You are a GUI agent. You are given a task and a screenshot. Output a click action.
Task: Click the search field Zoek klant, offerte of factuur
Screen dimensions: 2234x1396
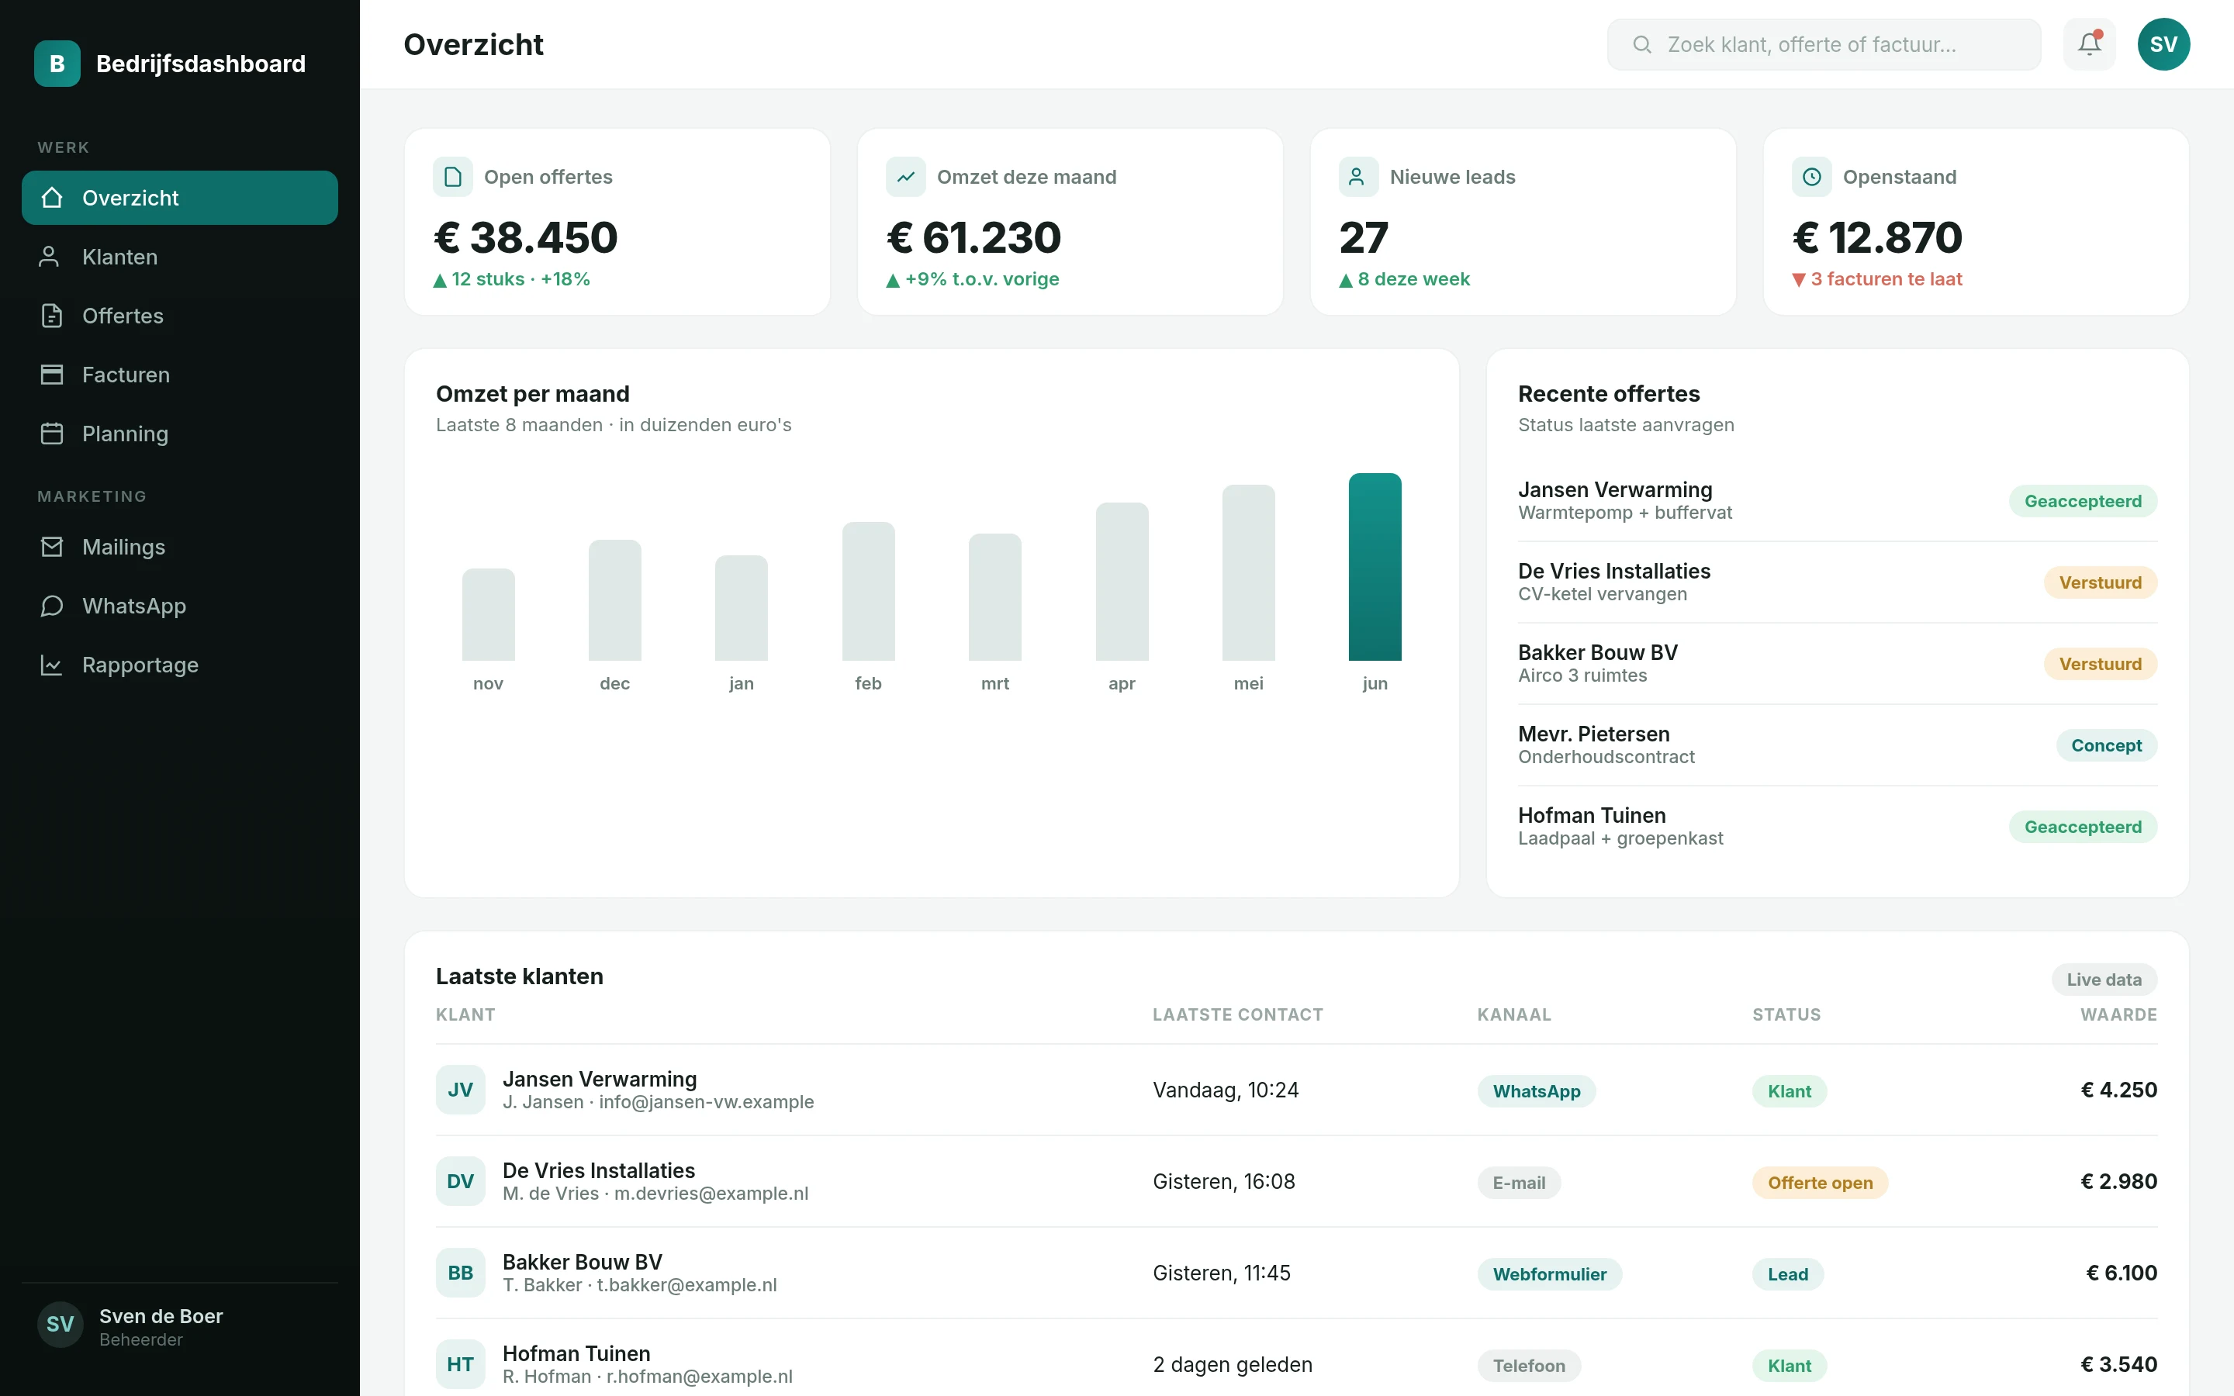[1824, 44]
